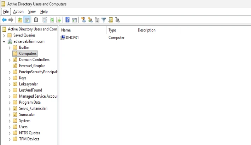This screenshot has height=145, width=251.
Task: Select the Builtin tree item
Action: coord(24,47)
